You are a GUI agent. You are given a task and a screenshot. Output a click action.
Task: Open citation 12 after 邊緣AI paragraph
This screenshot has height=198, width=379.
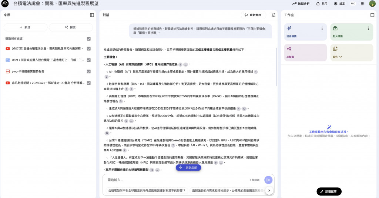click(x=107, y=133)
